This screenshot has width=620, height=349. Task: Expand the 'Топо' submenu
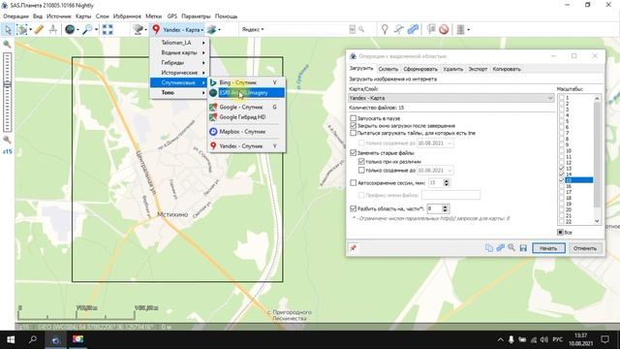pyautogui.click(x=179, y=92)
